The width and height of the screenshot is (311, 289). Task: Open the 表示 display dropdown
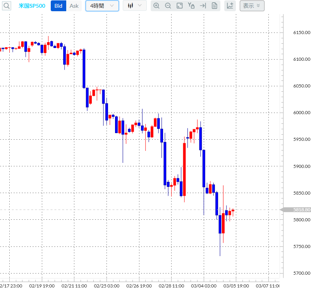point(252,6)
